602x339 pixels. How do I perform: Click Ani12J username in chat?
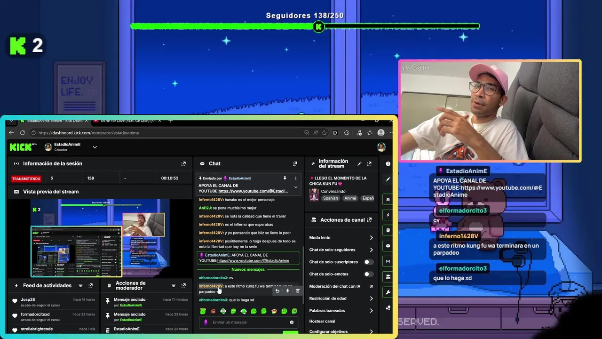(x=205, y=208)
